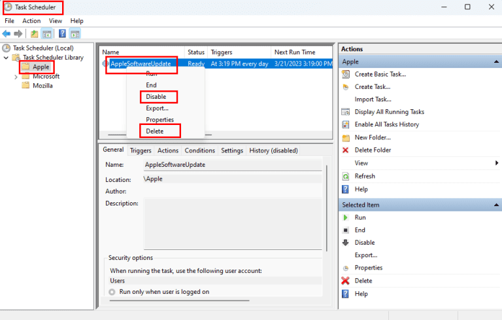Open the Action menu
This screenshot has height=320, width=502.
pos(31,21)
